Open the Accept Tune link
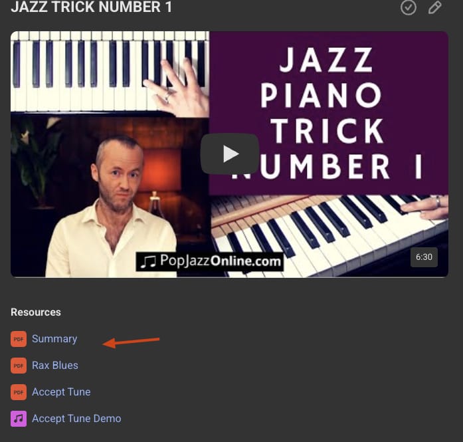463x442 pixels. coord(61,392)
